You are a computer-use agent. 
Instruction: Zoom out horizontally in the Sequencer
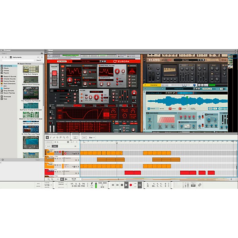pos(48,179)
